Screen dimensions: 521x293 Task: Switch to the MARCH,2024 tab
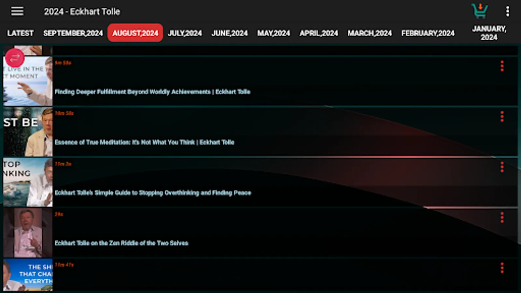(x=370, y=33)
